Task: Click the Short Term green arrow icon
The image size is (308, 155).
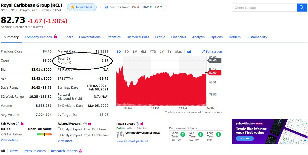Action: point(183,134)
